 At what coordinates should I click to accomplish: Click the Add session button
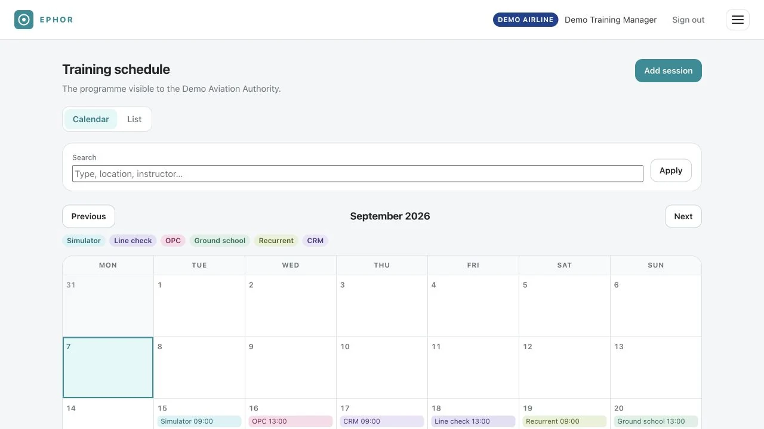click(x=668, y=70)
